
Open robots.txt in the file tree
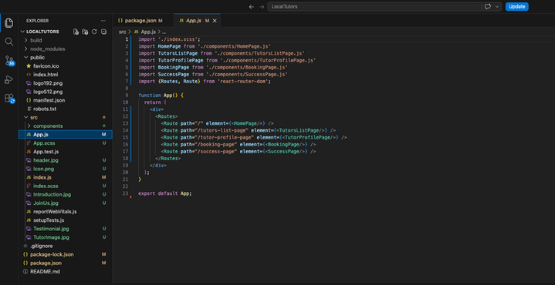tap(66, 109)
